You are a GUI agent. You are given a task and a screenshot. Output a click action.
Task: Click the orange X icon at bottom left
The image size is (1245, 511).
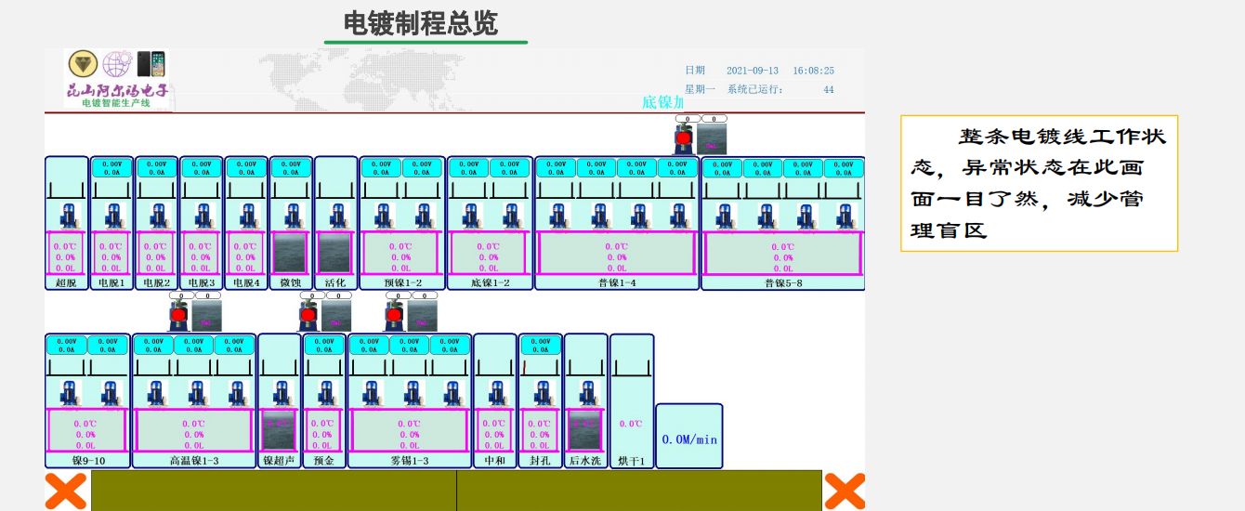(66, 491)
